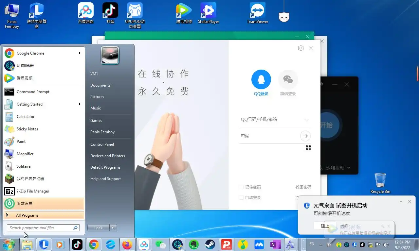Open Devices and Printers
Screen dimensions: 419x251
108,156
